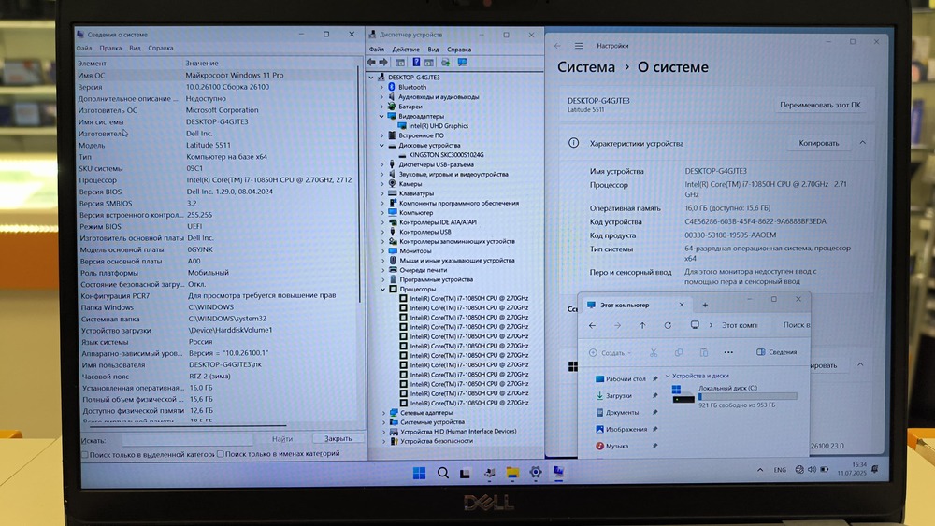
Task: Open Settings gear on the taskbar
Action: [x=536, y=472]
